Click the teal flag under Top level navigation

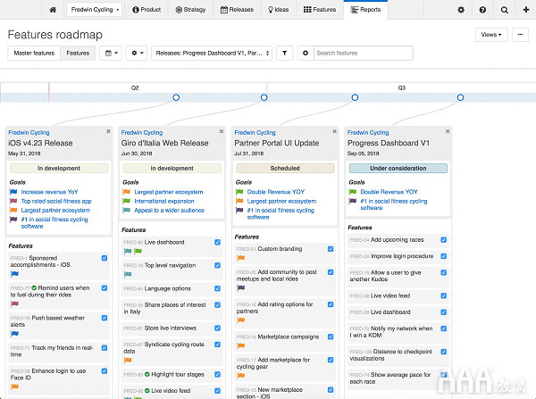pyautogui.click(x=128, y=274)
